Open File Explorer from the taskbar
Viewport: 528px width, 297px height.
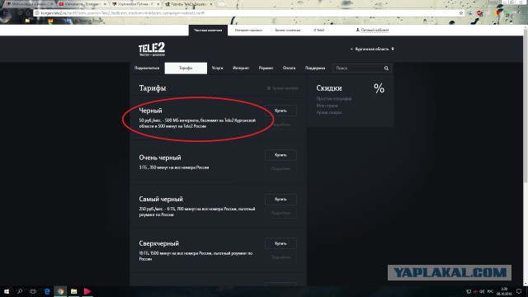[73, 291]
